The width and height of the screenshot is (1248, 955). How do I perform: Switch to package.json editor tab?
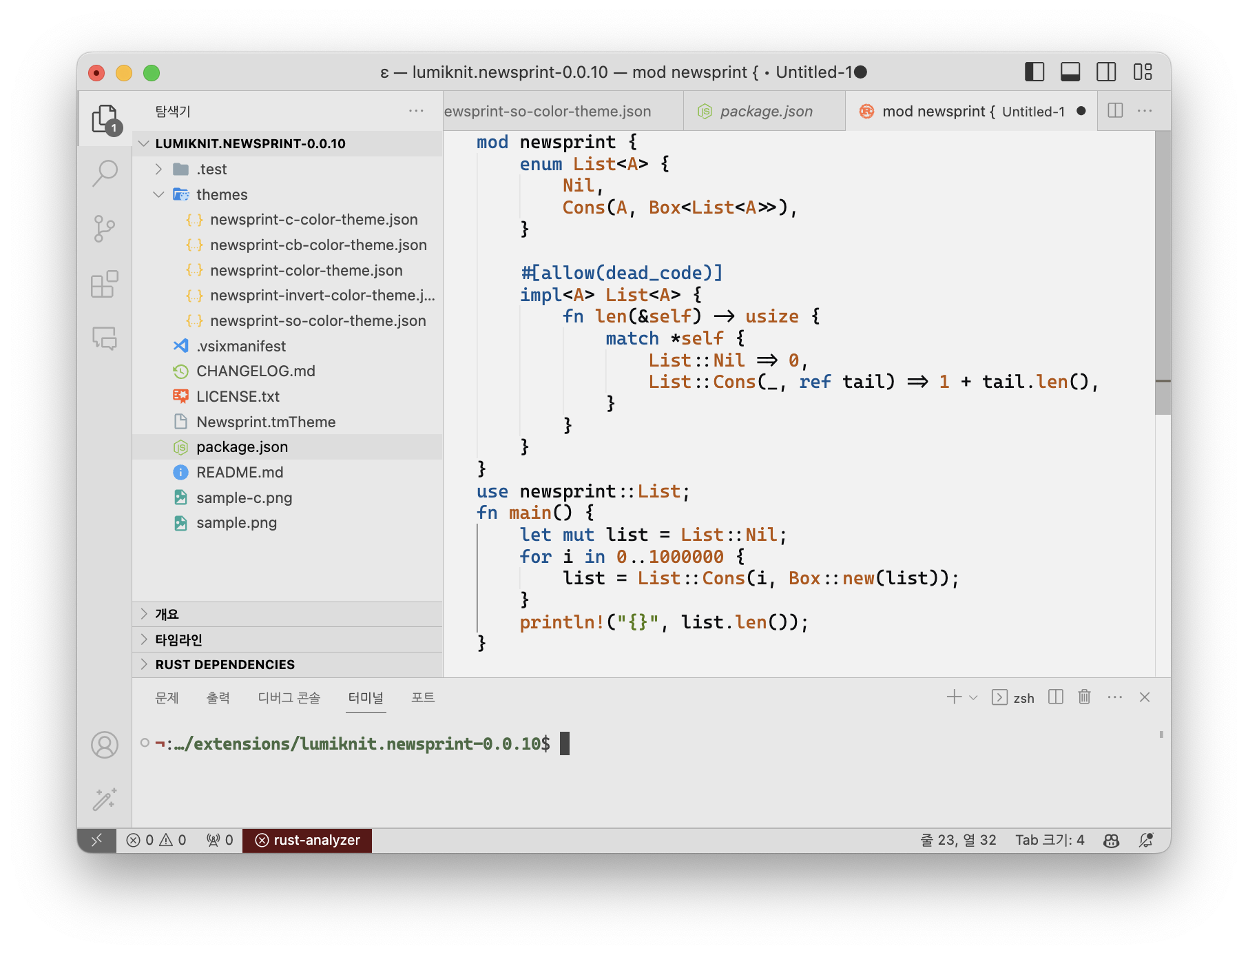click(x=765, y=111)
